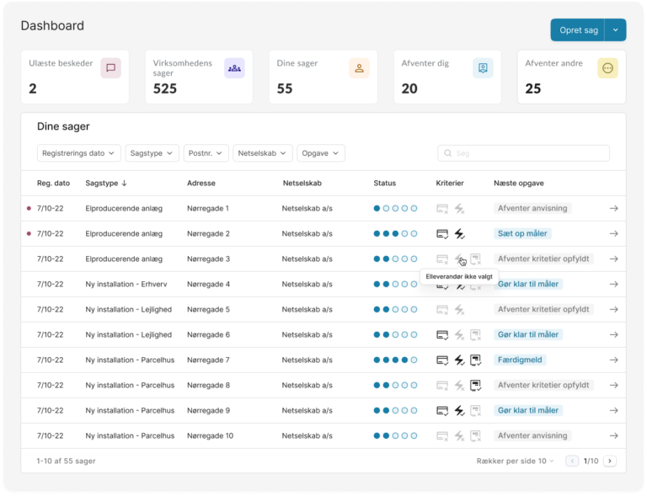Sort by the Sagstype column header
Image resolution: width=647 pixels, height=496 pixels.
pos(106,183)
